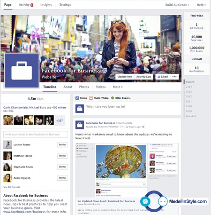The height and width of the screenshot is (215, 211).
Task: Click Carly Chamberlain name link
Action: 15,107
